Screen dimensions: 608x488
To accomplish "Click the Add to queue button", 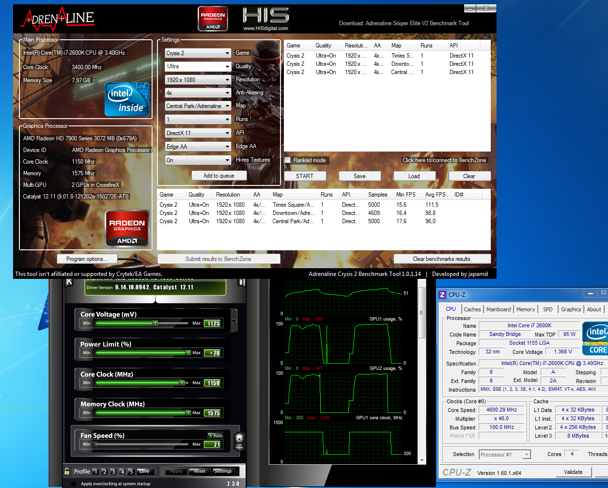I will point(219,176).
